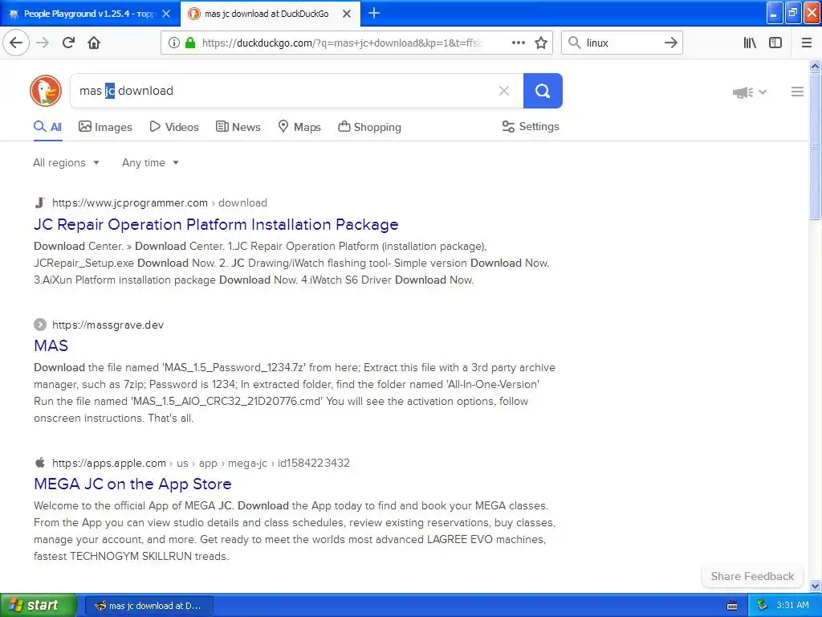This screenshot has width=822, height=617.
Task: Open search Settings
Action: tap(531, 126)
